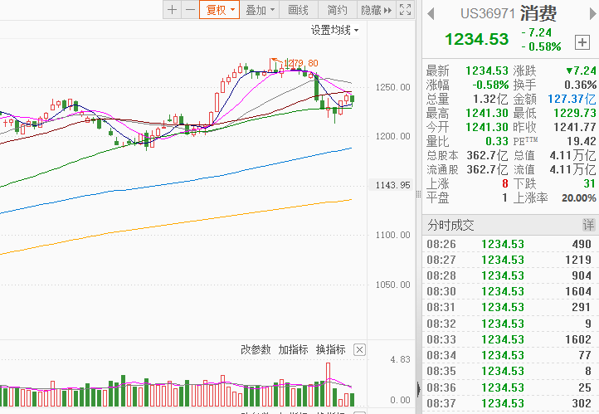Select the 画线 drawing tool tab
Image resolution: width=599 pixels, height=414 pixels.
(299, 10)
